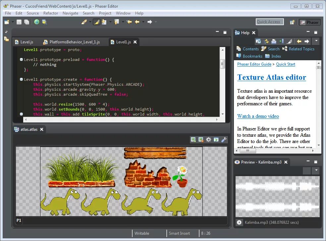326x241 pixels.
Task: Click the Open Perspective icon
Action: coord(292,22)
